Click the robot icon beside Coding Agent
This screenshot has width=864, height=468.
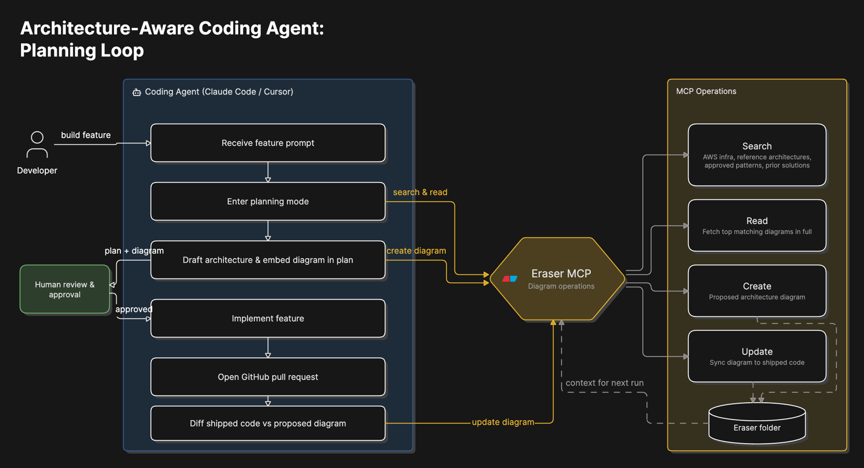(x=137, y=92)
